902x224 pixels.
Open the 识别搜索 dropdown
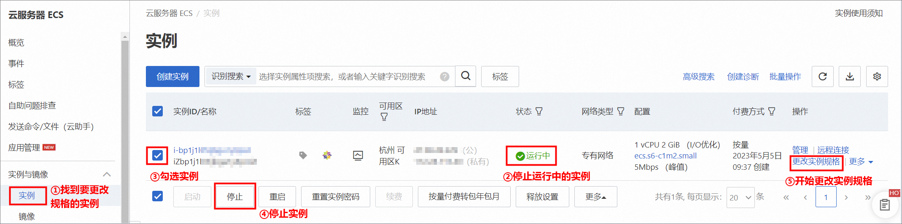pos(231,76)
